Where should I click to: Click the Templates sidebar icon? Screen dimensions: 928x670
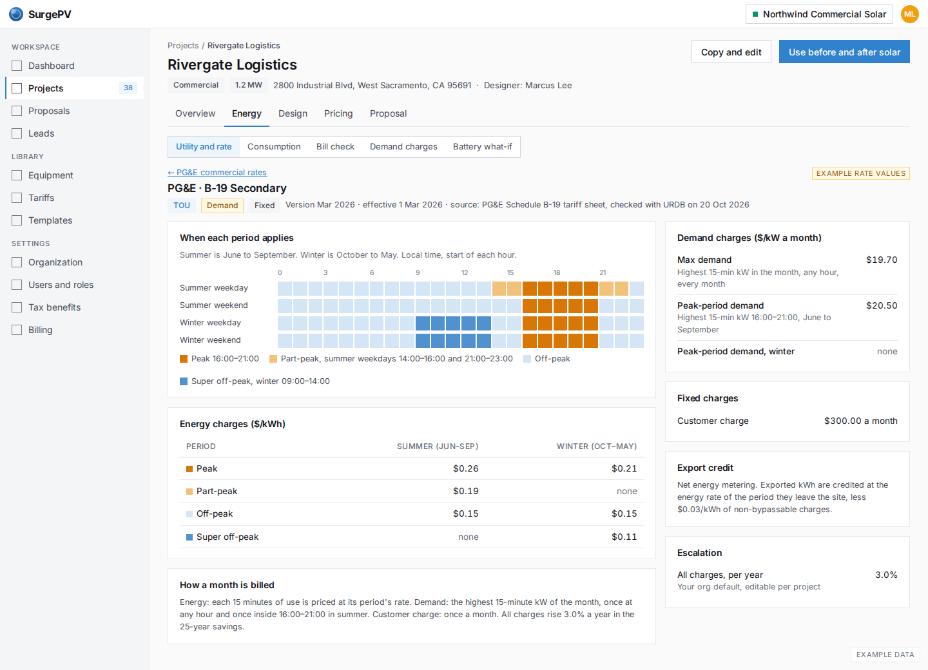(x=17, y=220)
